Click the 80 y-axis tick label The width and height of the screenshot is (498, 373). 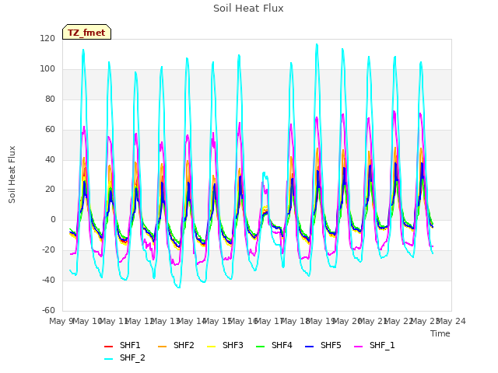point(50,99)
